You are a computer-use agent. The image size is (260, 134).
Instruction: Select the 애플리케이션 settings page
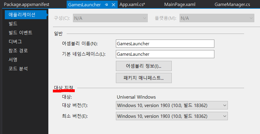26,15
